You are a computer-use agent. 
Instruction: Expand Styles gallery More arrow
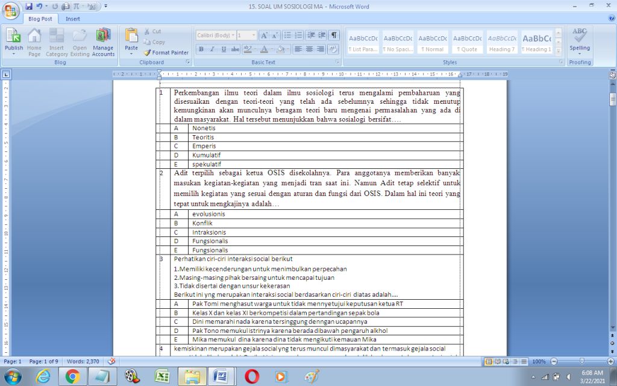558,51
